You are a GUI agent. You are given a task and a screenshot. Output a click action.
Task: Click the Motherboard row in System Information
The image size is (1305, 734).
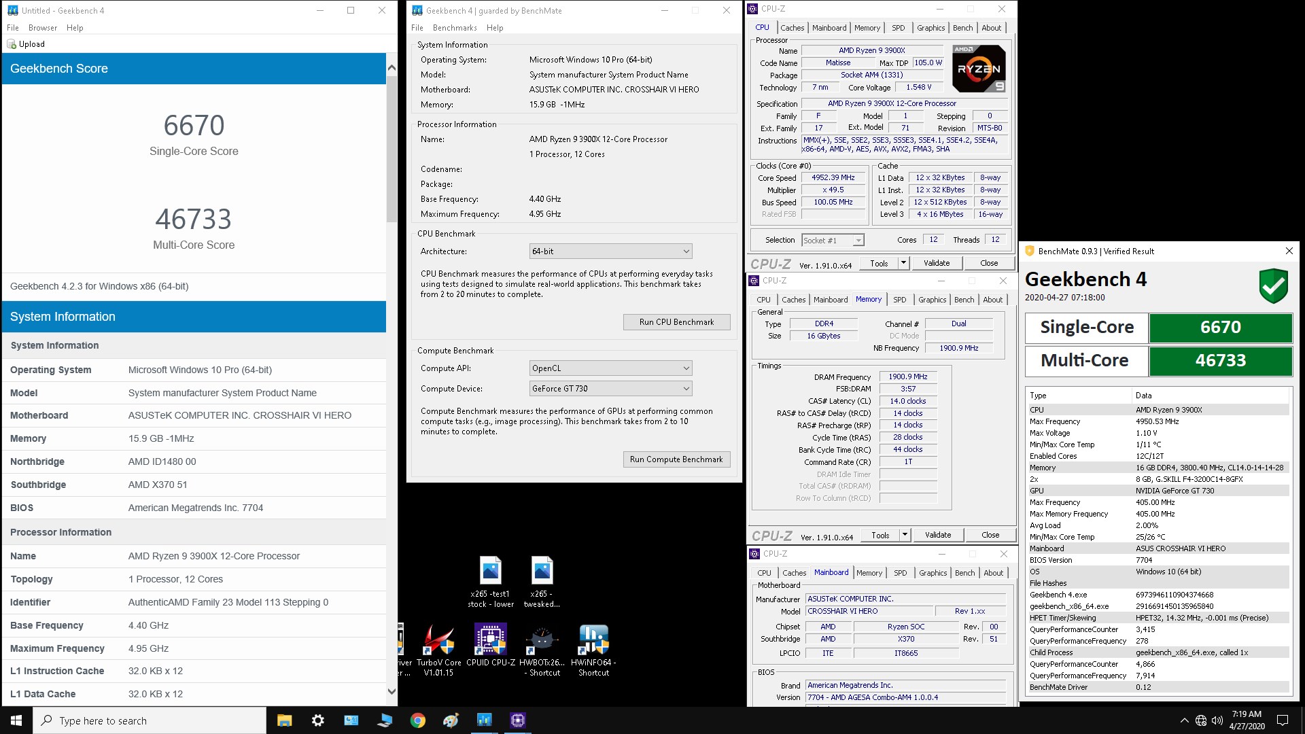click(x=194, y=415)
